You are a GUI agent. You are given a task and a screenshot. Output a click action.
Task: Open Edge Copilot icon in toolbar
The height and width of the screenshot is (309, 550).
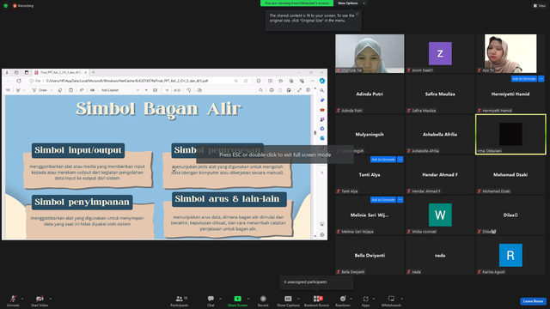(322, 81)
